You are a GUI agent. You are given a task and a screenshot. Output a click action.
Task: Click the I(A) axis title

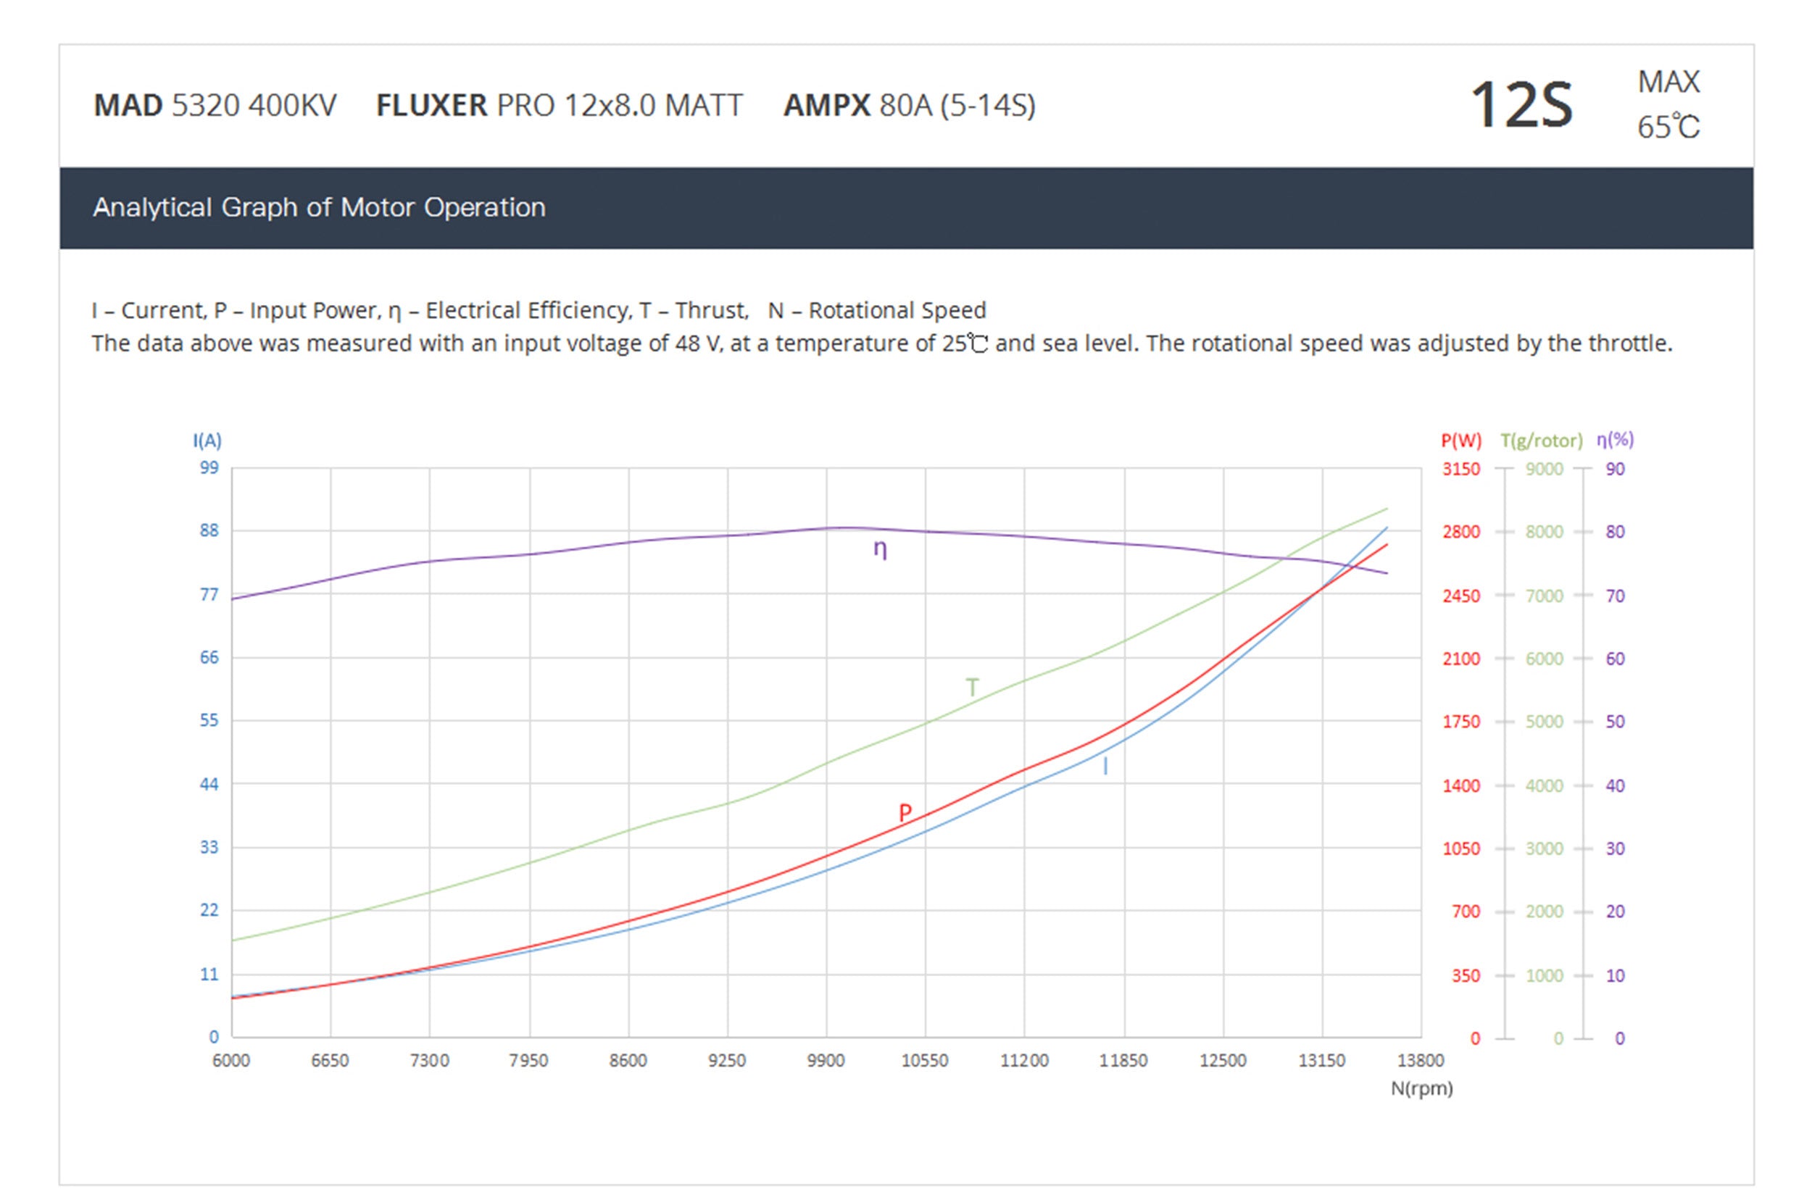tap(207, 441)
